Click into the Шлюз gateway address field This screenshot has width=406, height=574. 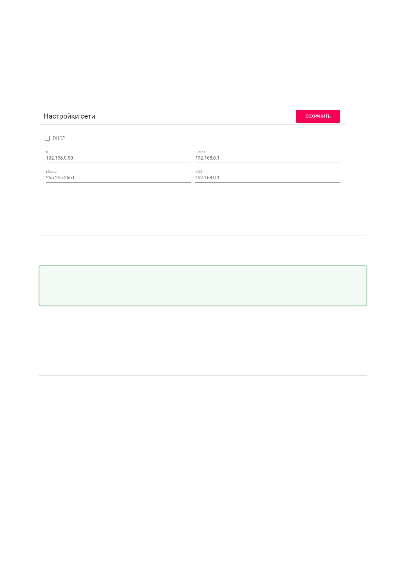click(x=267, y=158)
